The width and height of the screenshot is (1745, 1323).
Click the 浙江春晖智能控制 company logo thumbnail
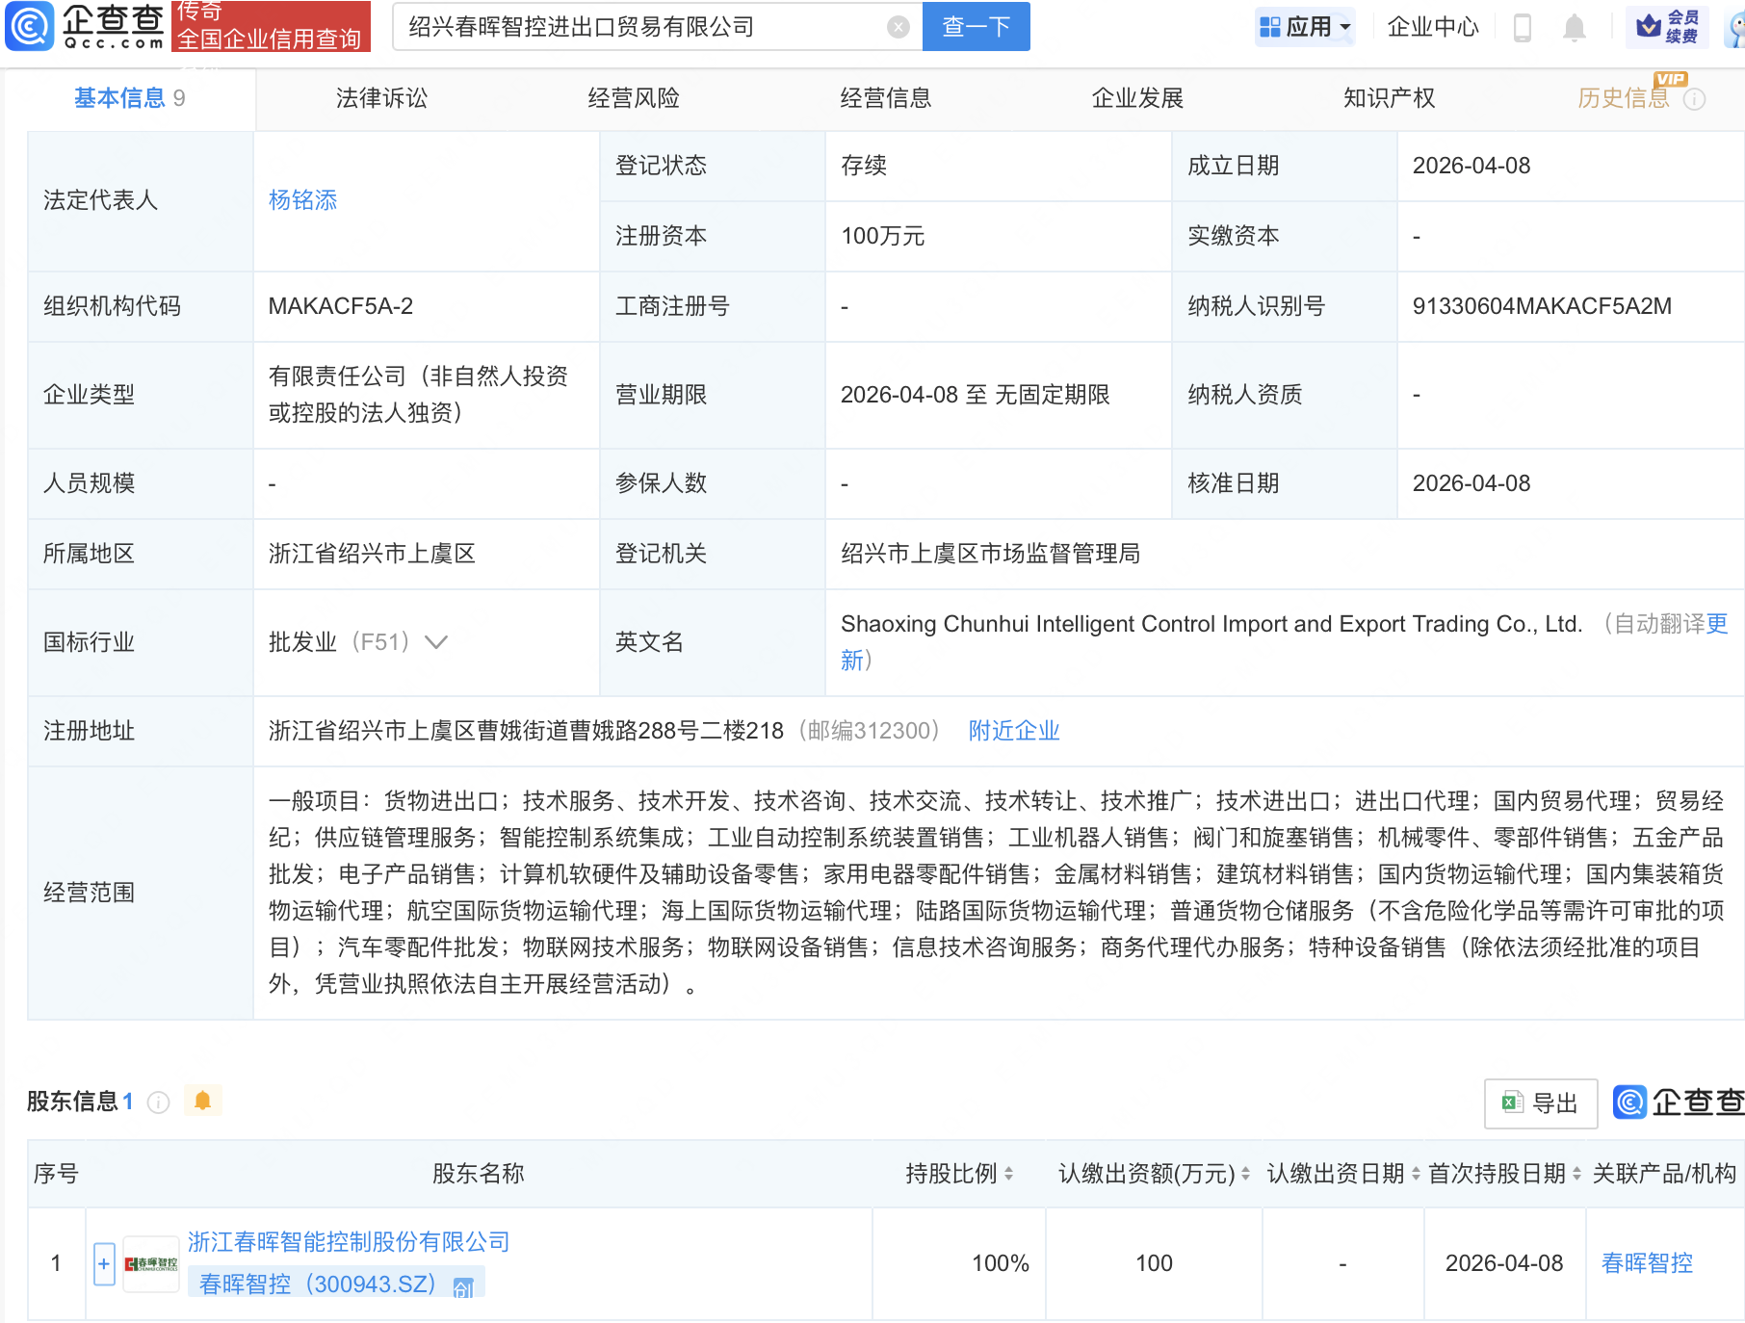151,1263
